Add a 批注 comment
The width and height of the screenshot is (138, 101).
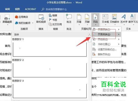69,19
